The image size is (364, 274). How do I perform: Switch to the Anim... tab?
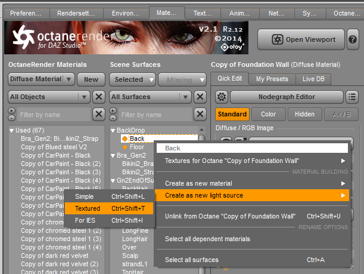coord(240,14)
